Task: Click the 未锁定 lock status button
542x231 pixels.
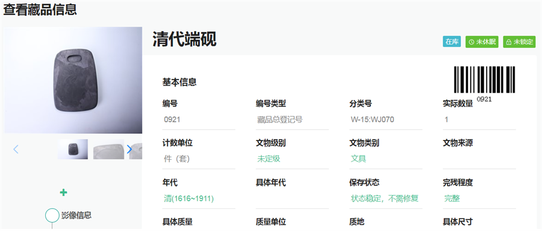Action: [x=519, y=42]
